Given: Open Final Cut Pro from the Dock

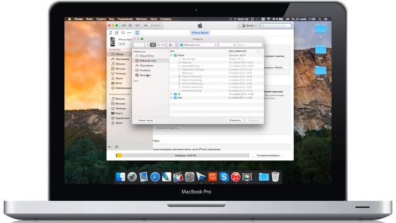Looking at the screenshot, I should tap(178, 177).
